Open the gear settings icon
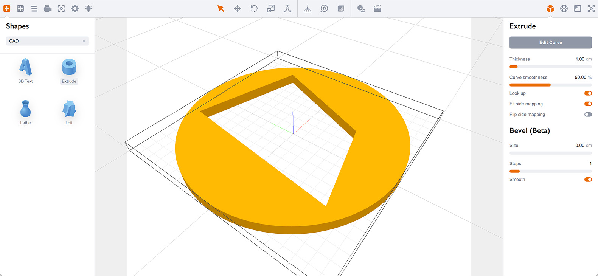This screenshot has height=276, width=598. point(75,8)
